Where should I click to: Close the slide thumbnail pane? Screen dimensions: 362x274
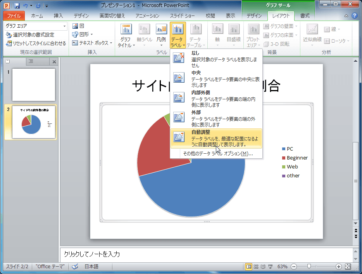coord(54,61)
